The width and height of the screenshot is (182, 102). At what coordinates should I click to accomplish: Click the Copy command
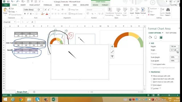(x=12, y=12)
